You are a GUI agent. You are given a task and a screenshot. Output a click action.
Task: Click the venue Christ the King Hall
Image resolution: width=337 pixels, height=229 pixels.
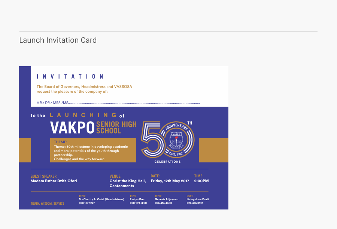[x=128, y=181]
